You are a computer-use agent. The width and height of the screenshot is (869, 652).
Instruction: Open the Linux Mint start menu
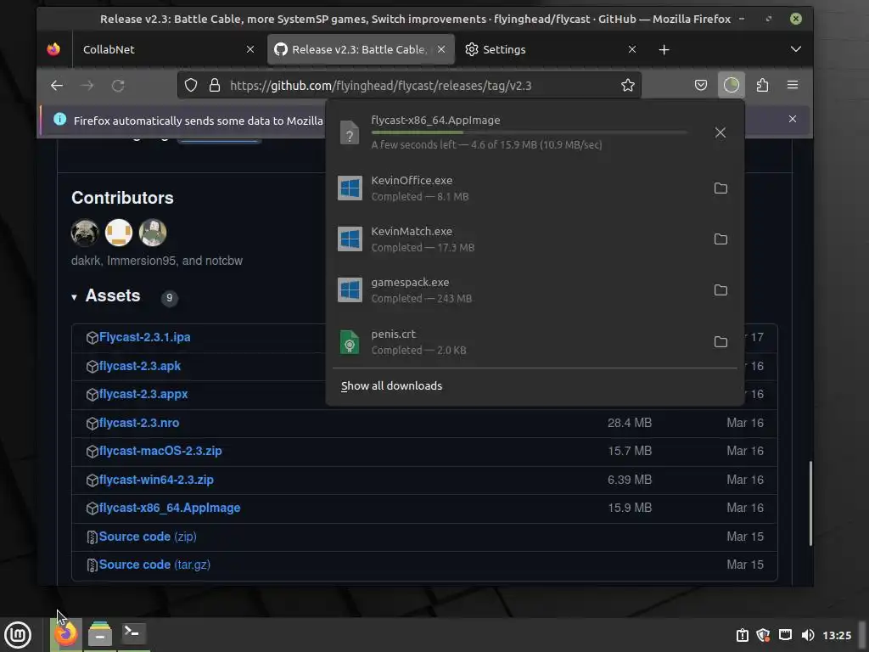tap(18, 635)
